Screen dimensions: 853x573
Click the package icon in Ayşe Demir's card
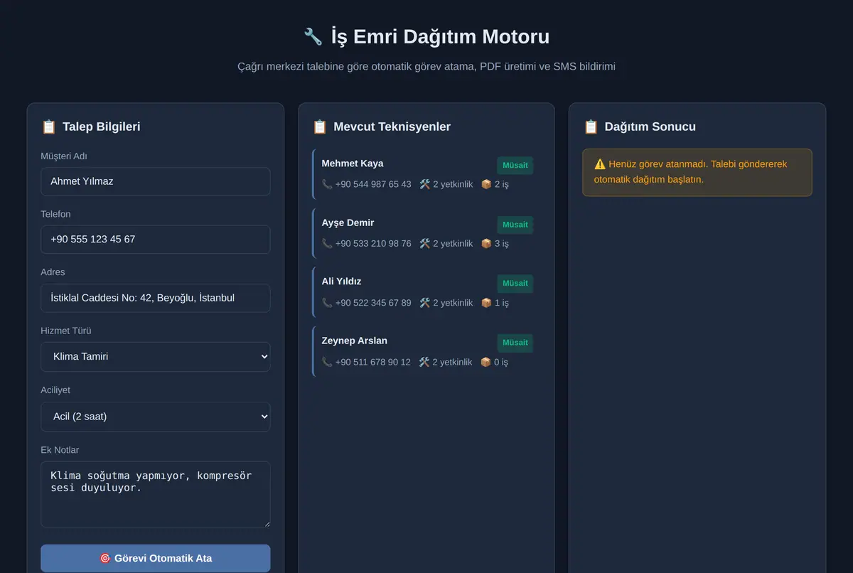coord(486,243)
